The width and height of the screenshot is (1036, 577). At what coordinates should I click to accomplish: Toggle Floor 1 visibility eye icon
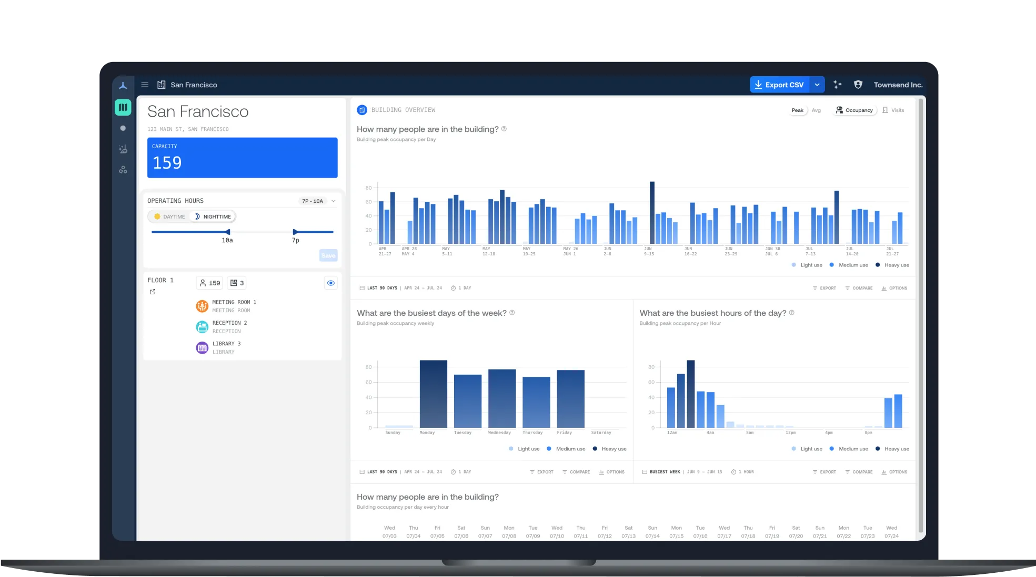click(330, 283)
